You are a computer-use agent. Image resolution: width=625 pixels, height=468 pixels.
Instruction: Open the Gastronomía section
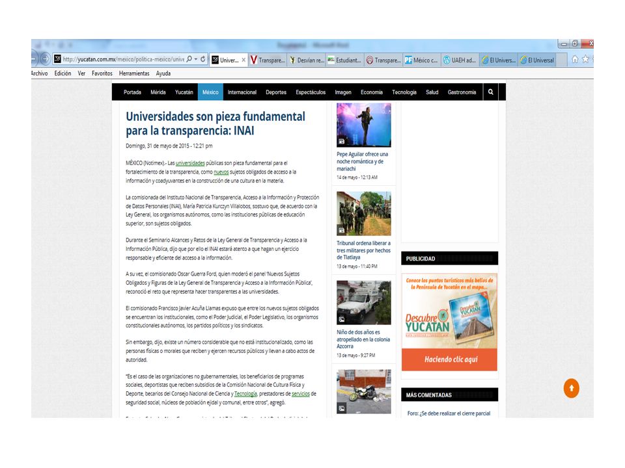tap(462, 92)
